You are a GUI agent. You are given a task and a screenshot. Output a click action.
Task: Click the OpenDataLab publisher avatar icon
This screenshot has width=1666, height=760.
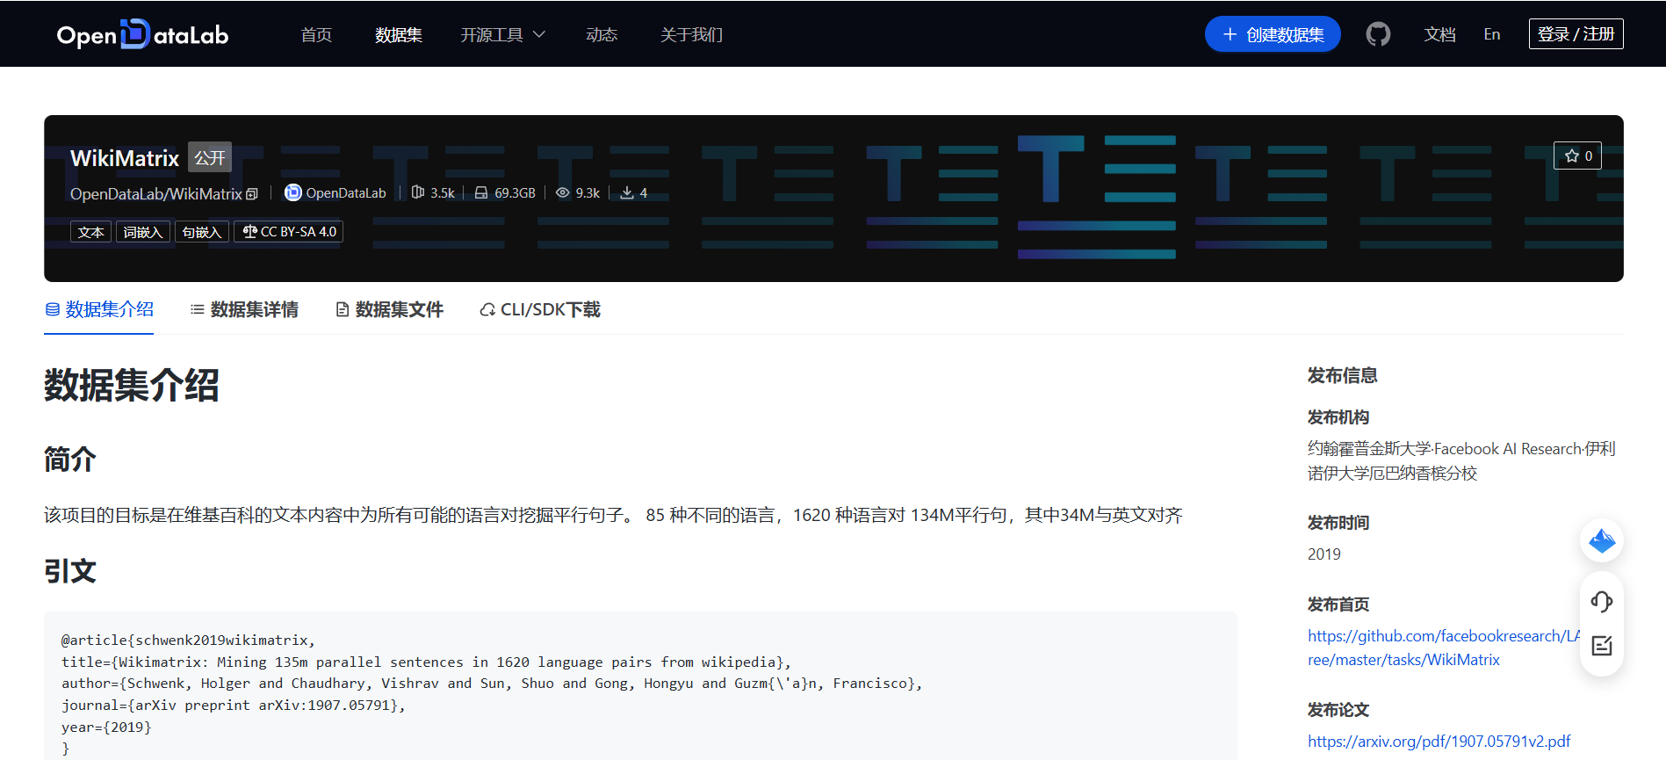293,192
